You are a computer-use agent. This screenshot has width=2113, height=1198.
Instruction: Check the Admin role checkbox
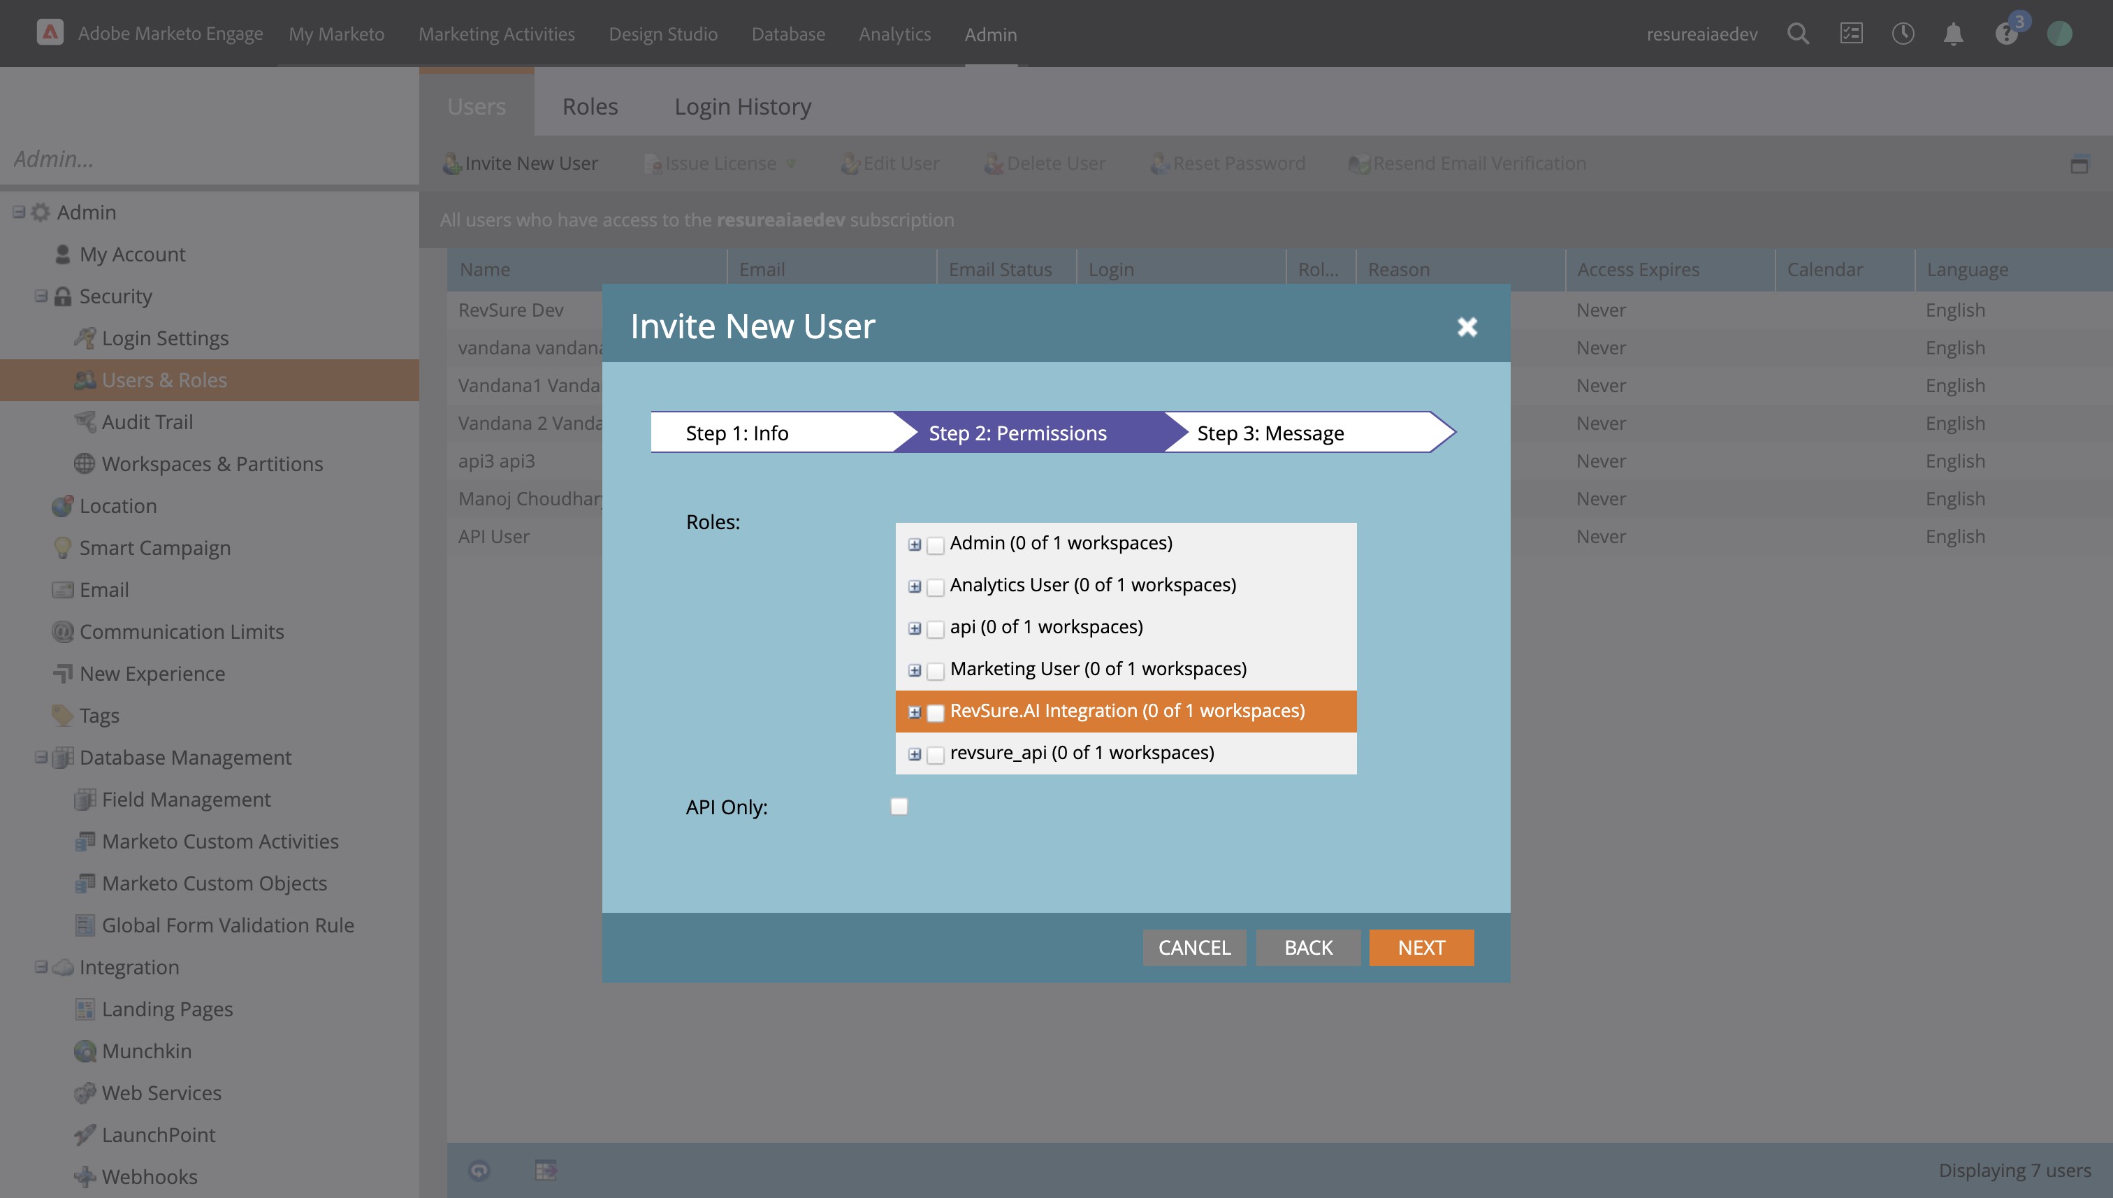pos(935,544)
